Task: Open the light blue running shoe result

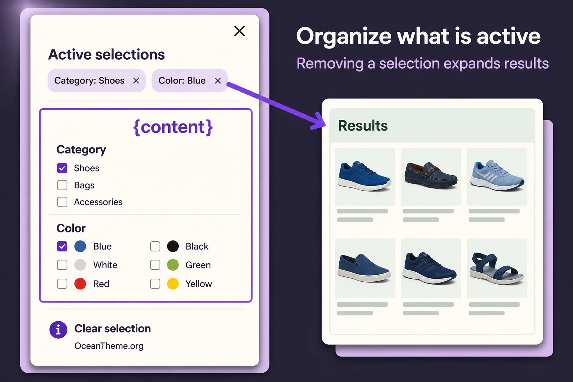Action: [x=497, y=177]
